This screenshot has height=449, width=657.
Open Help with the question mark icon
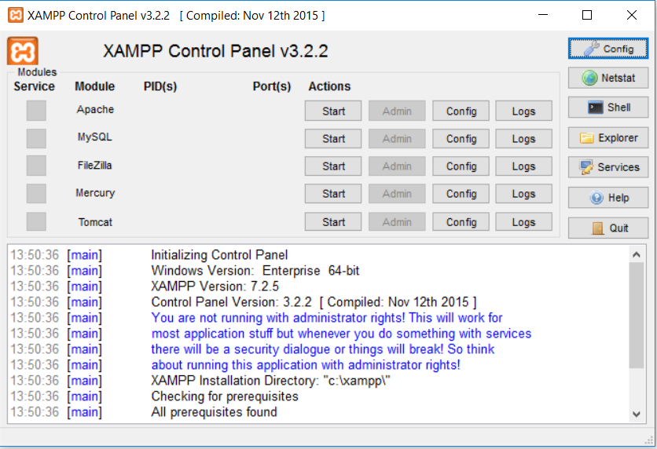(607, 198)
